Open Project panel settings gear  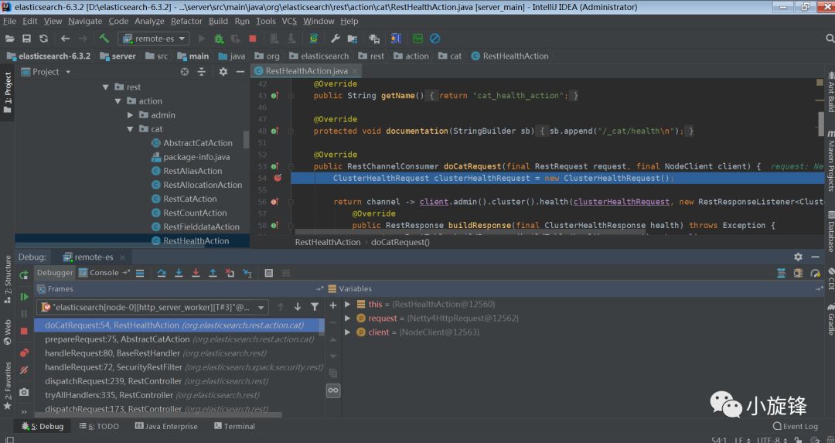pyautogui.click(x=223, y=71)
